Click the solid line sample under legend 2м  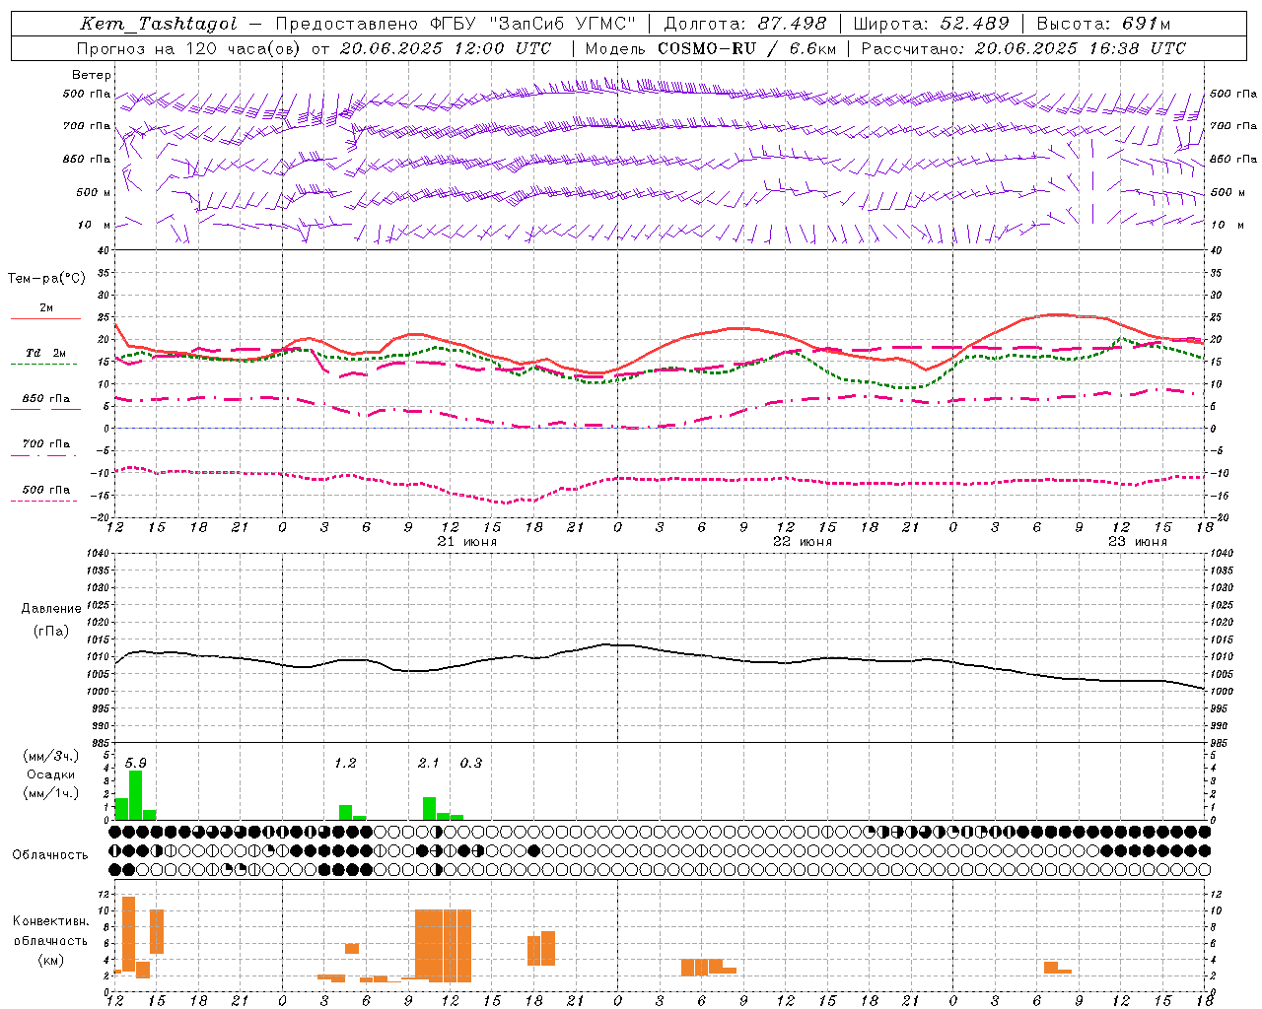tap(45, 318)
